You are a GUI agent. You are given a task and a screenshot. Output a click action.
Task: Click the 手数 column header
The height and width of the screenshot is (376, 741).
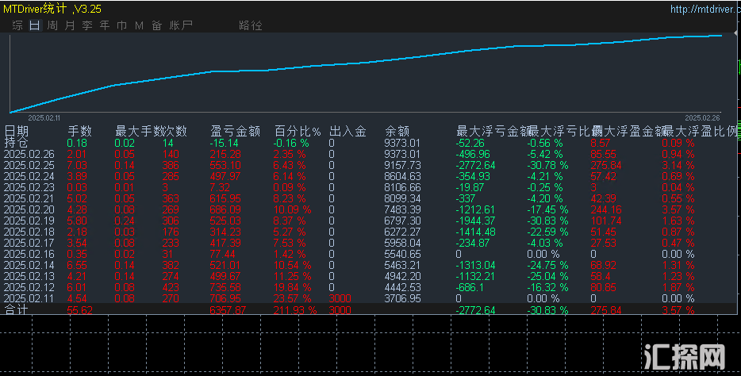(x=80, y=132)
